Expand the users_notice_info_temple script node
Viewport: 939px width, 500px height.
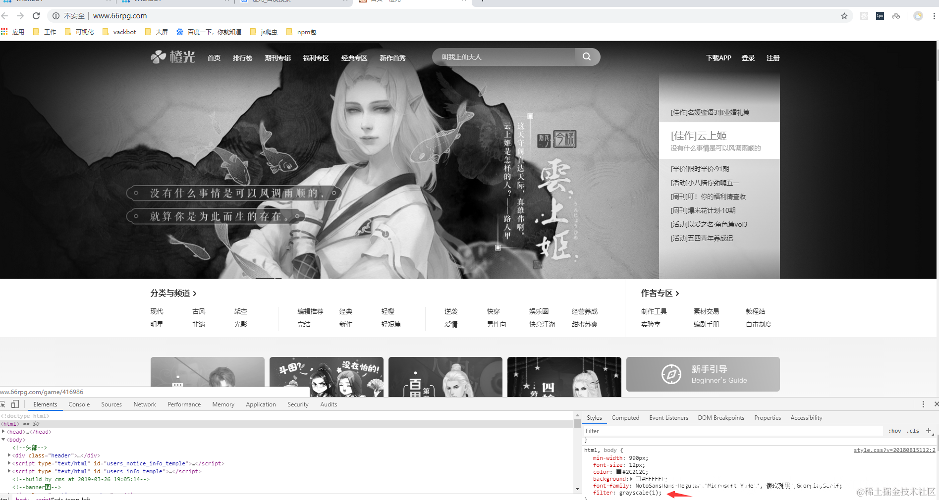pos(9,463)
